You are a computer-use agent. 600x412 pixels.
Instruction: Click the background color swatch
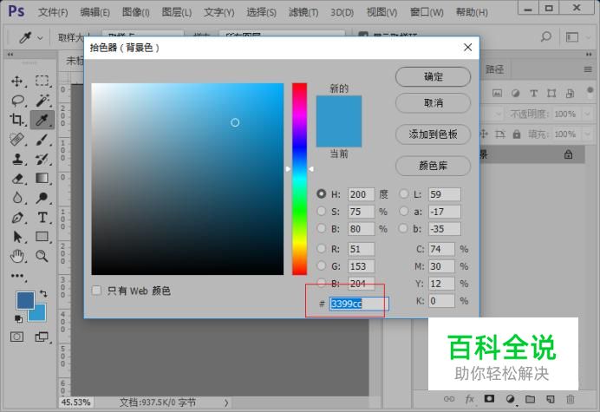40,315
